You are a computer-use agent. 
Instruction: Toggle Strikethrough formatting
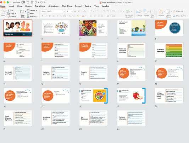click(54, 16)
